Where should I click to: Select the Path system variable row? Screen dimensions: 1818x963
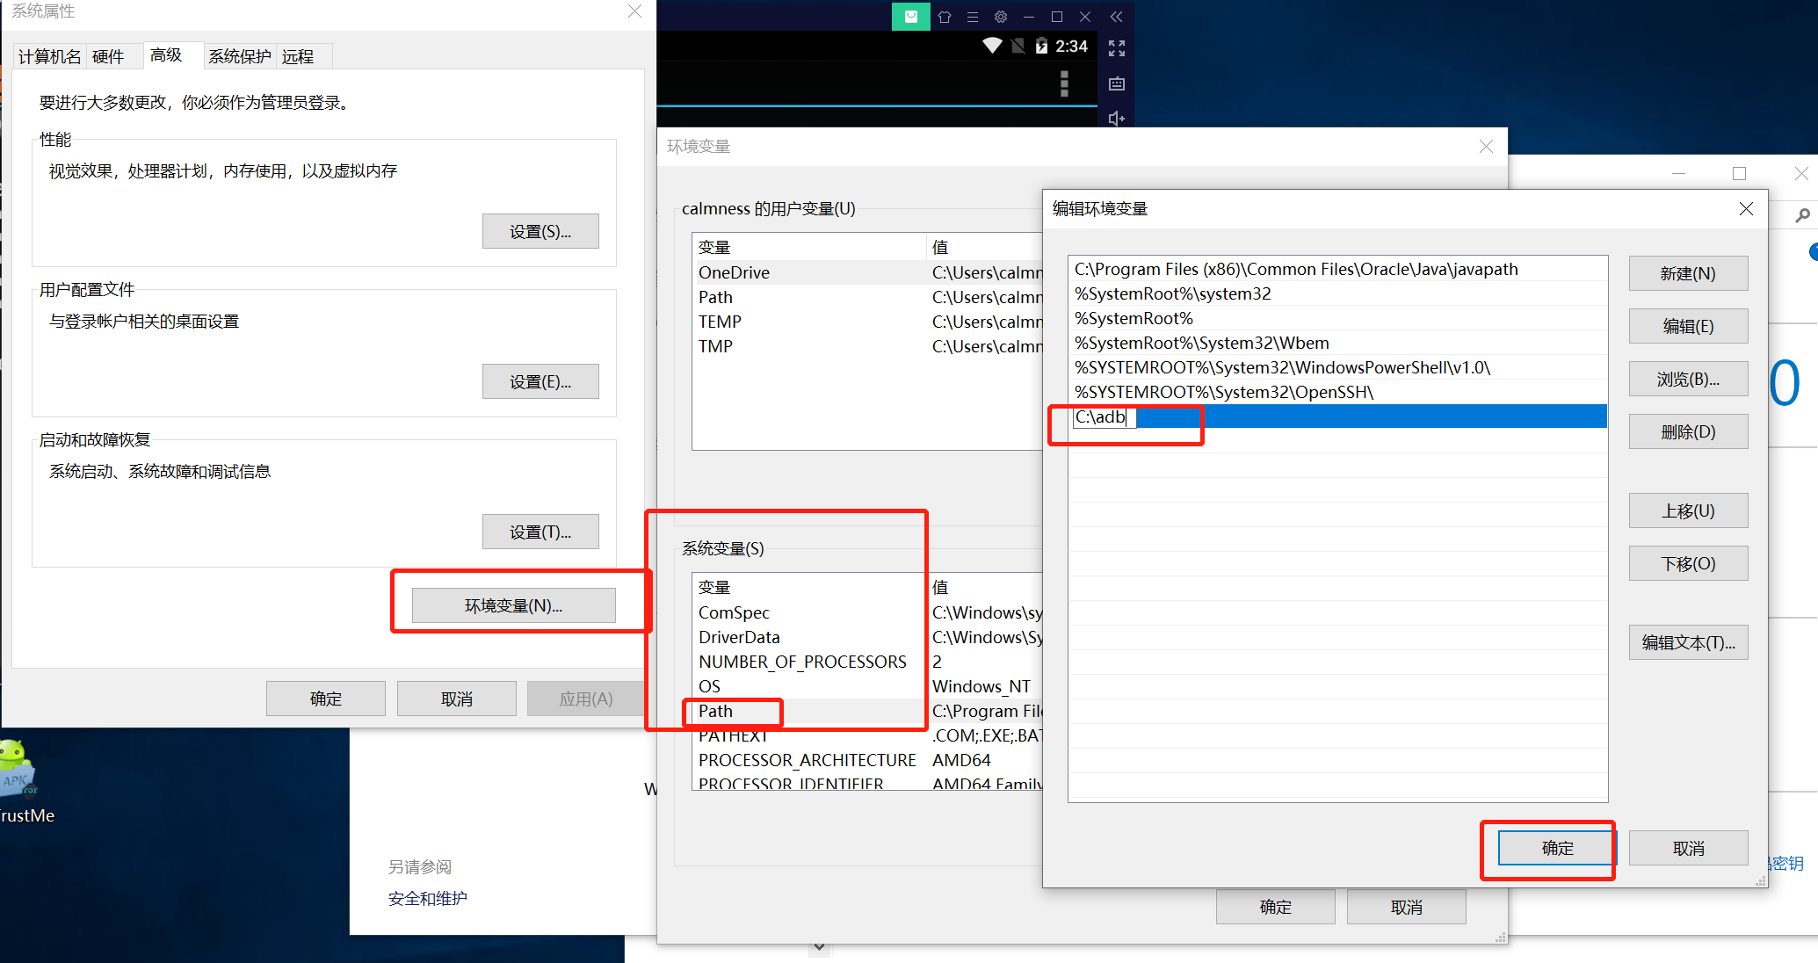click(x=716, y=711)
